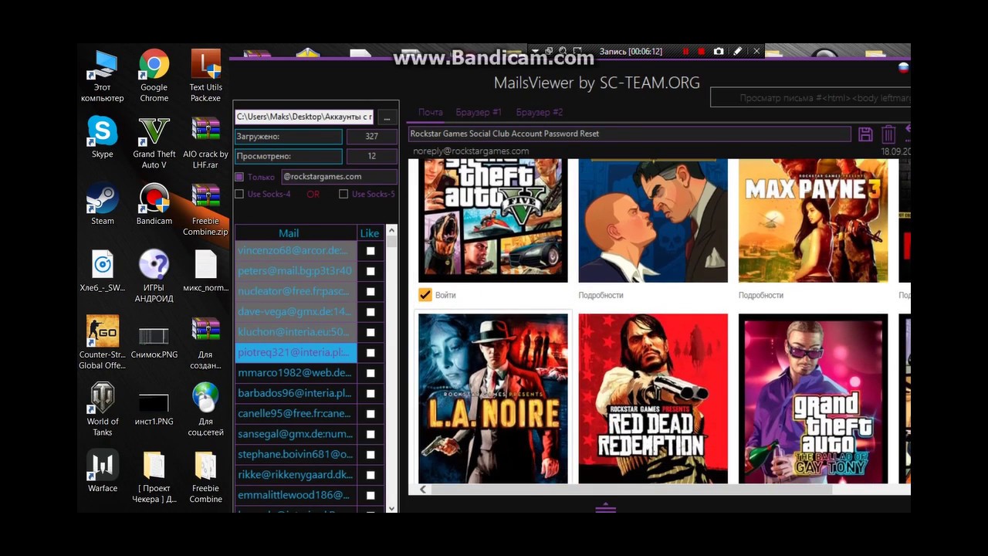This screenshot has width=988, height=556.
Task: Check Like for peters@mail.bg
Action: coord(370,271)
